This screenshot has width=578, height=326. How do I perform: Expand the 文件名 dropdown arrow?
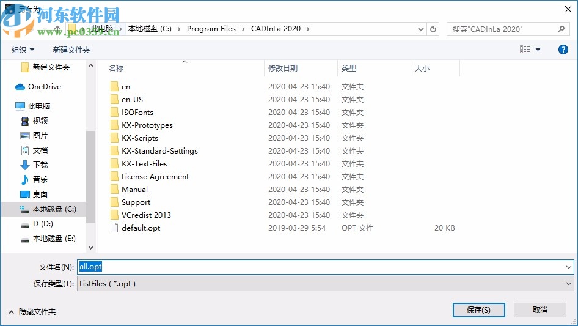click(568, 267)
